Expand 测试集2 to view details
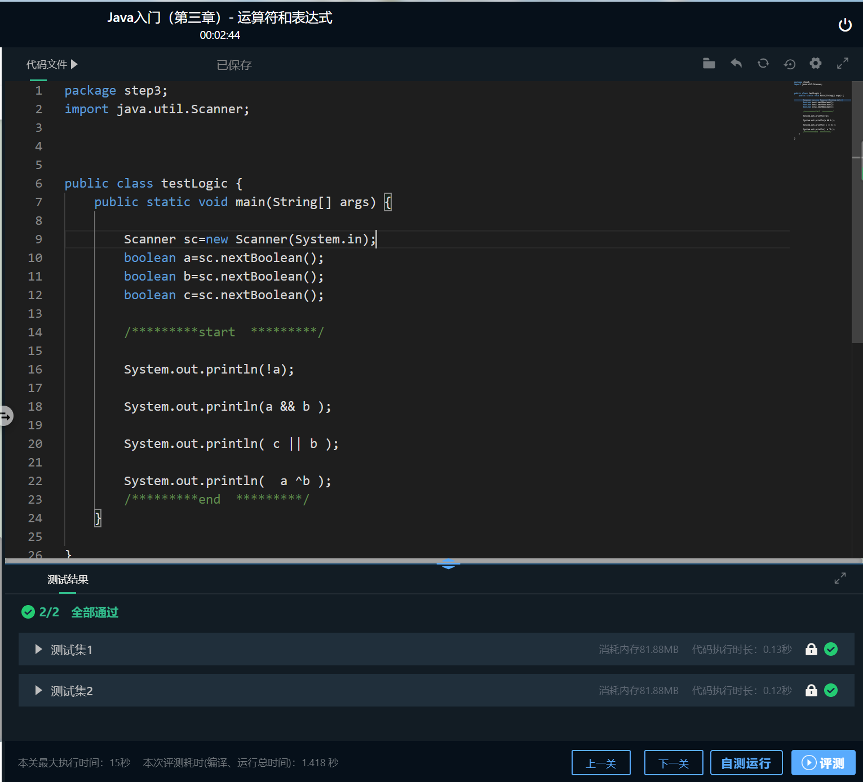This screenshot has height=782, width=863. point(38,690)
